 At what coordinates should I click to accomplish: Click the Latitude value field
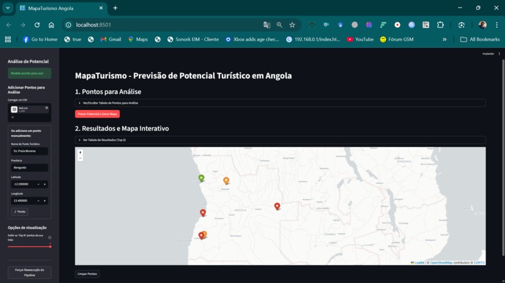click(x=23, y=184)
